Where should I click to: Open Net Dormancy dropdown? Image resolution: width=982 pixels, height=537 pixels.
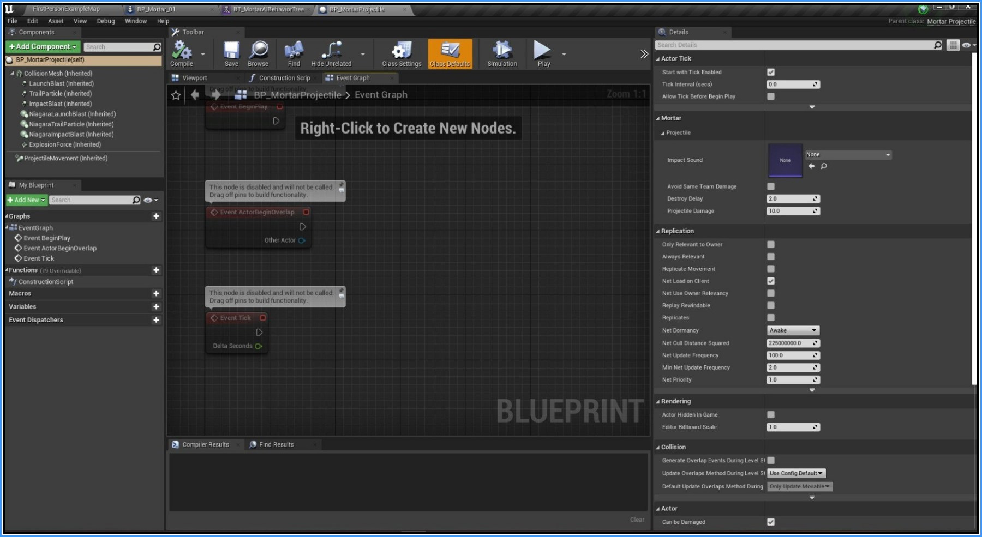(x=793, y=330)
